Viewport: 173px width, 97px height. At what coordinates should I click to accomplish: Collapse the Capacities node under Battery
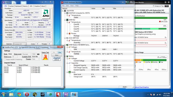pos(67,63)
